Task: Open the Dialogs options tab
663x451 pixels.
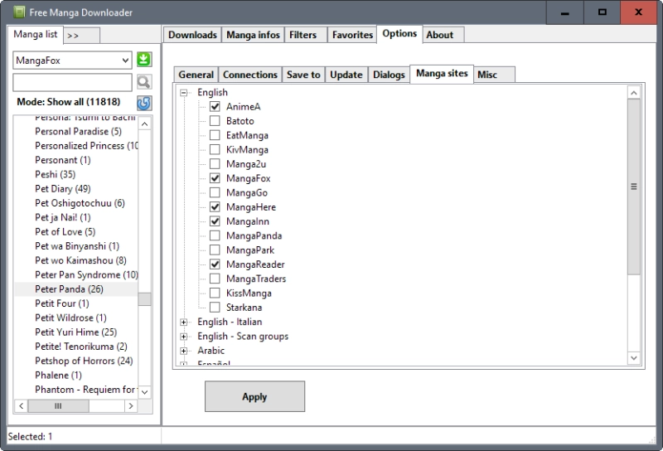Action: 389,75
